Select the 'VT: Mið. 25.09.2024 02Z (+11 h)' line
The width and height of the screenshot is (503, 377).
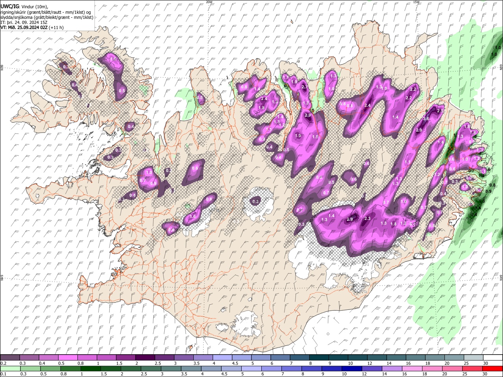[32, 27]
